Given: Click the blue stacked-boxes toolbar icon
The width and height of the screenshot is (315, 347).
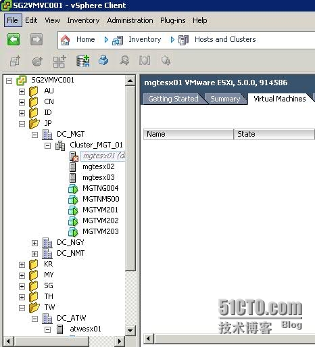Looking at the screenshot, I should click(103, 60).
